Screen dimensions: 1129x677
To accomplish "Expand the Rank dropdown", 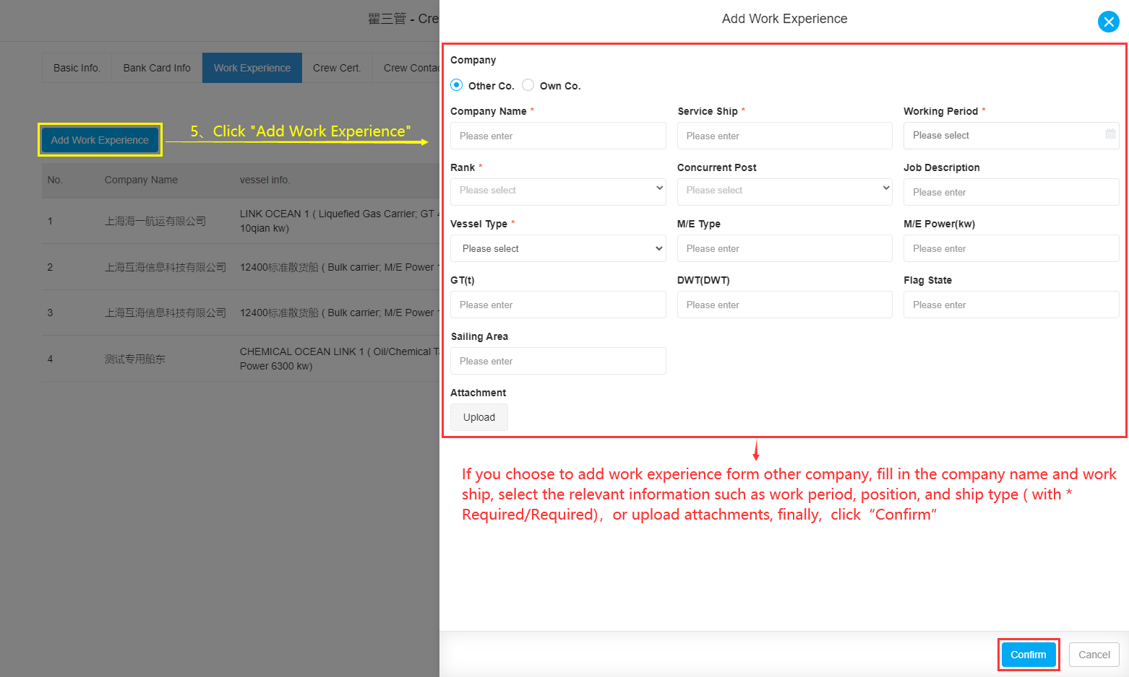I will point(558,191).
